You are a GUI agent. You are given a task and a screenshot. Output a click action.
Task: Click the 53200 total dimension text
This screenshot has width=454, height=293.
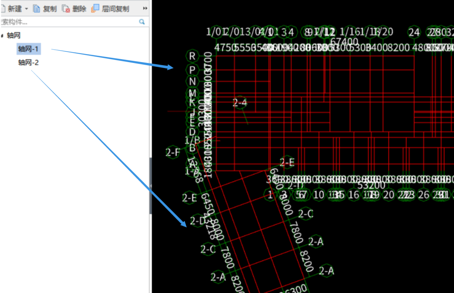coord(371,185)
